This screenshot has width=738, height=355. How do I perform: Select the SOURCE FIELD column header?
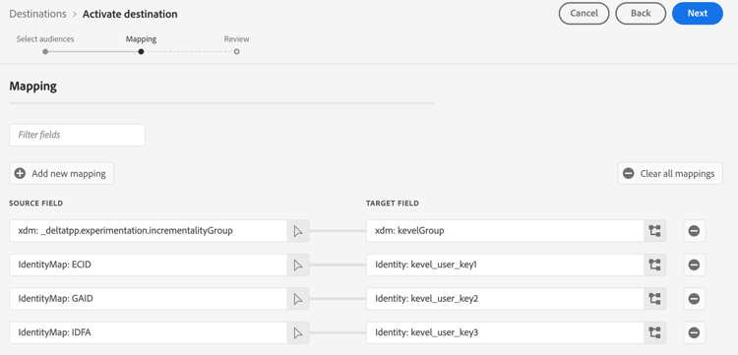click(x=35, y=204)
